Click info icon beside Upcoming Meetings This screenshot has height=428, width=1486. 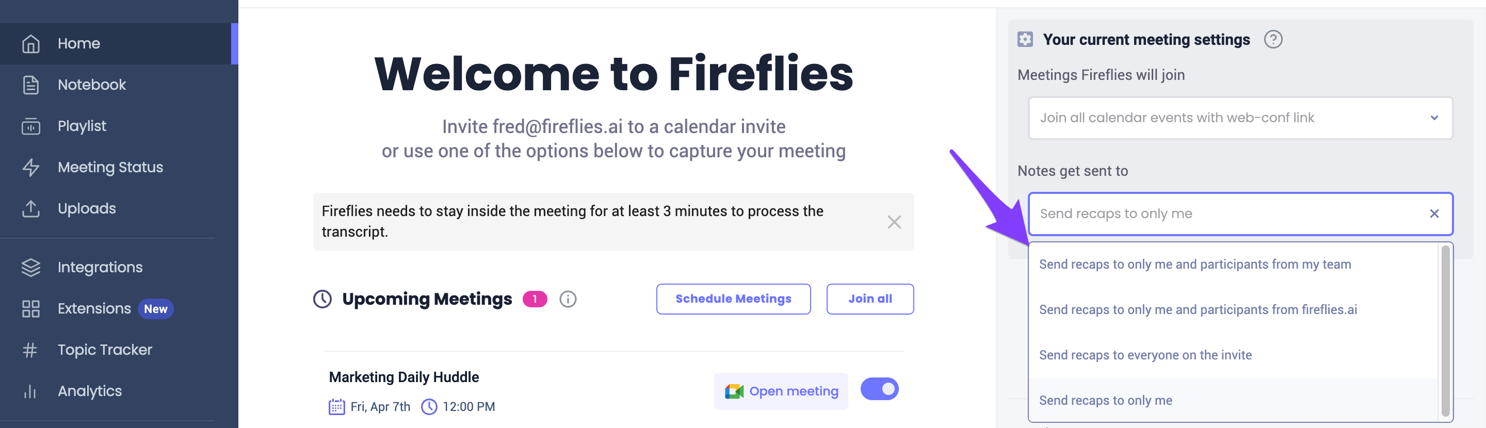(x=568, y=299)
